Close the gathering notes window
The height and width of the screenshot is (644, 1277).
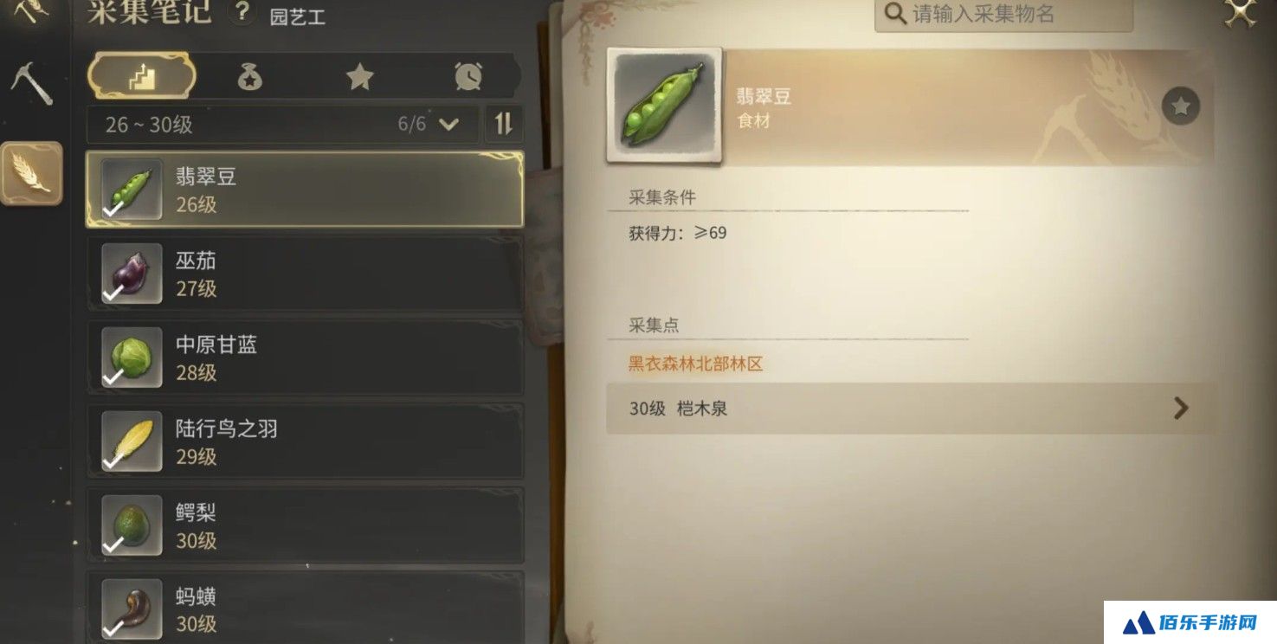coord(1241,12)
